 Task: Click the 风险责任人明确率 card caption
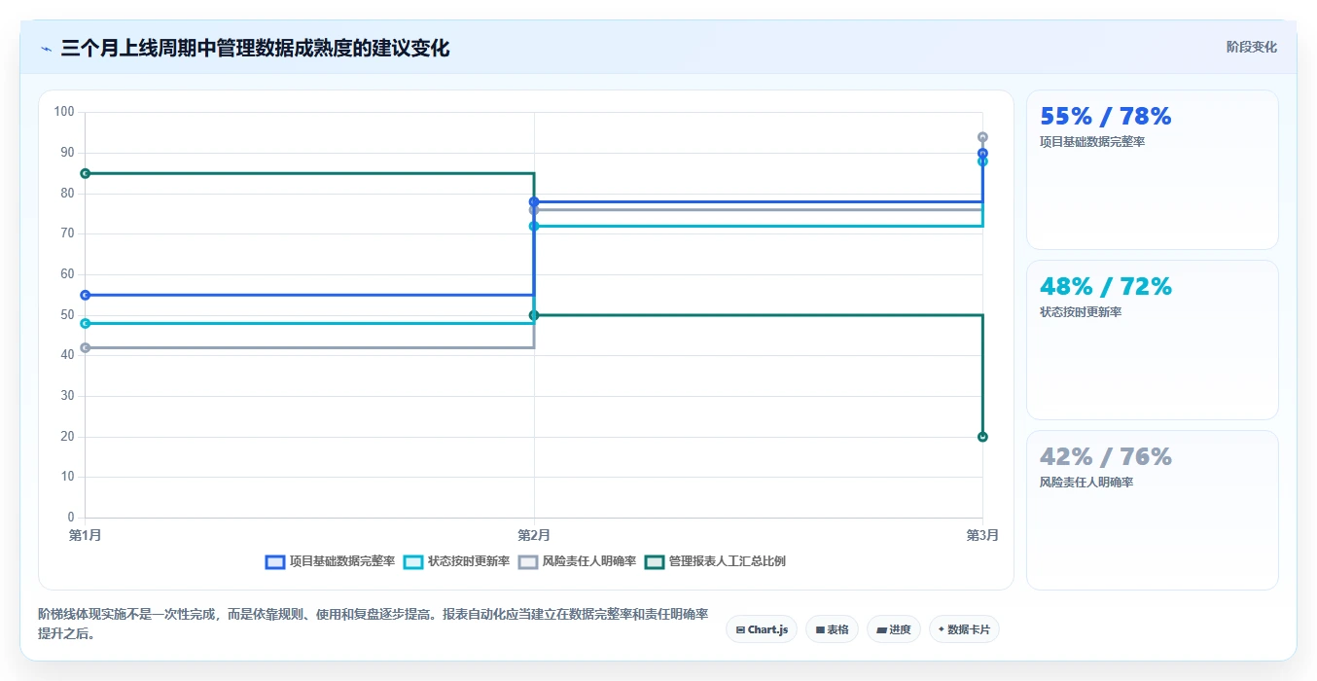point(1086,483)
